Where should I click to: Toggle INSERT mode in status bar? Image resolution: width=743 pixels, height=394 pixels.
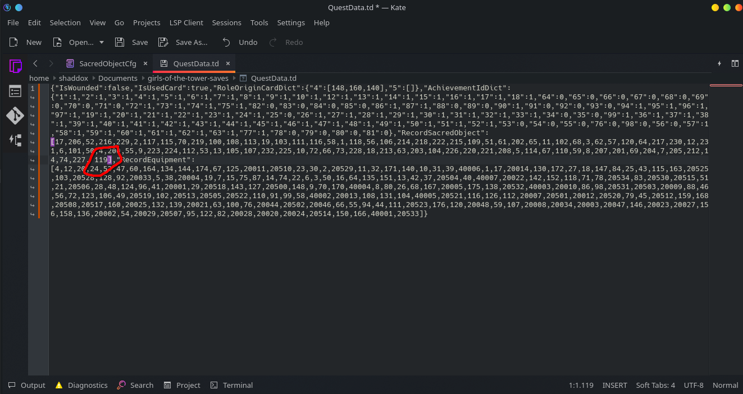click(x=614, y=385)
